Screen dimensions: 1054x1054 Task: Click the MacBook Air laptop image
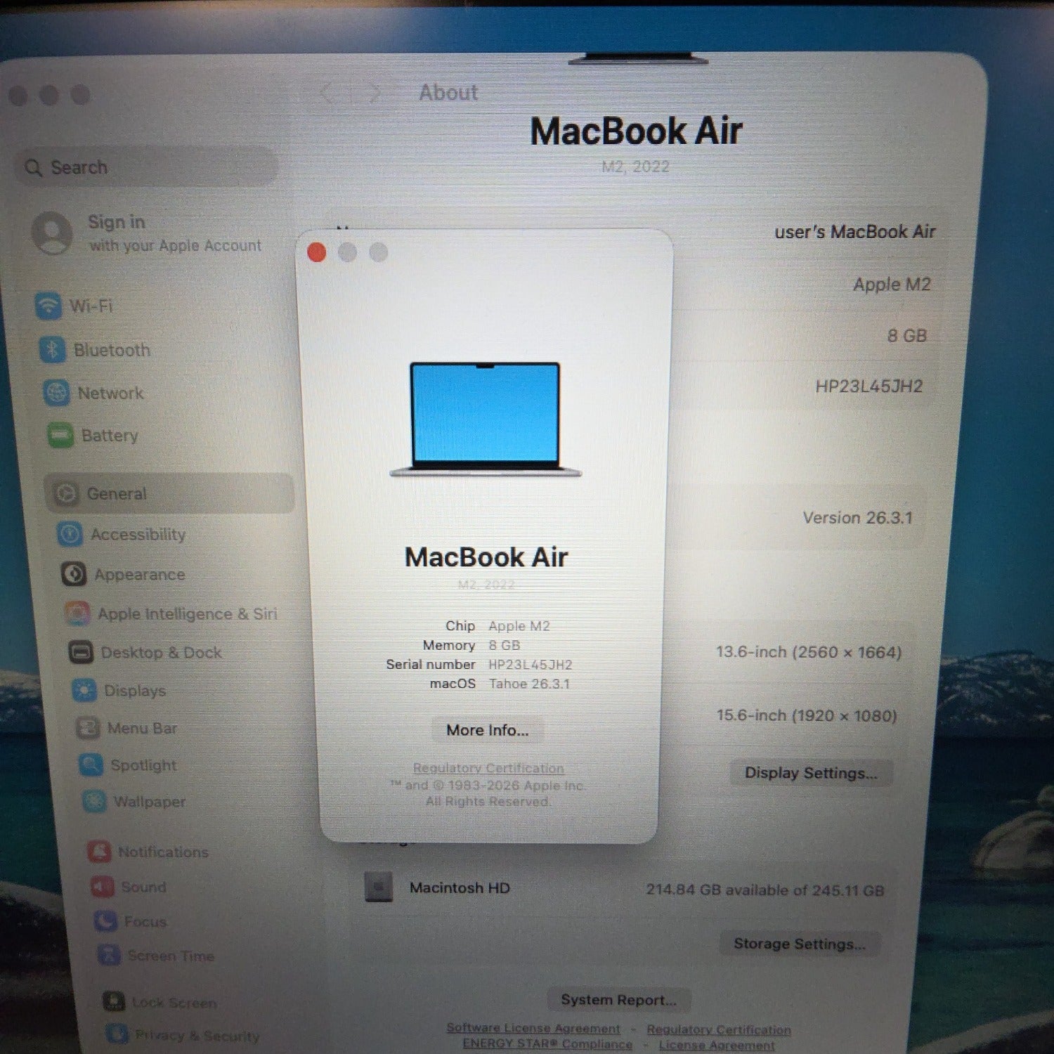[x=486, y=420]
